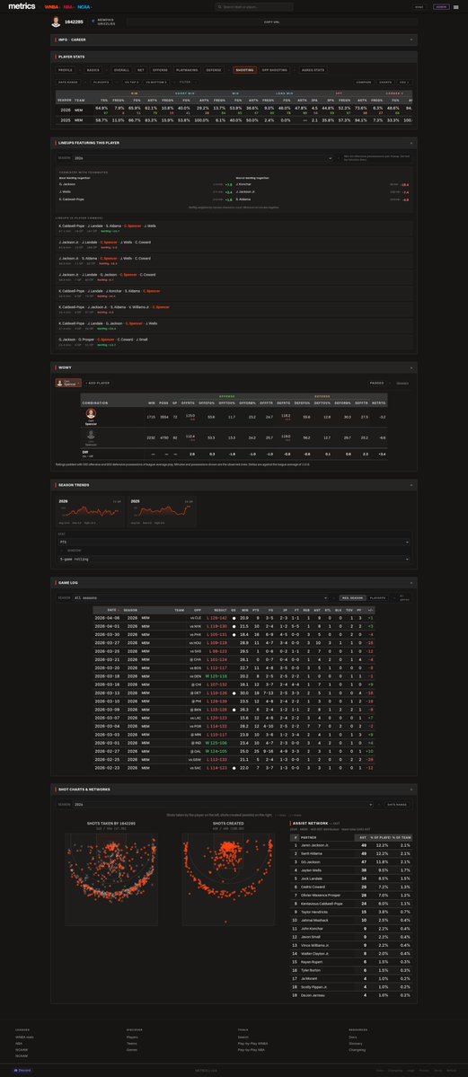Select the Defense stats tab
This screenshot has height=1077, width=468.
click(x=214, y=70)
